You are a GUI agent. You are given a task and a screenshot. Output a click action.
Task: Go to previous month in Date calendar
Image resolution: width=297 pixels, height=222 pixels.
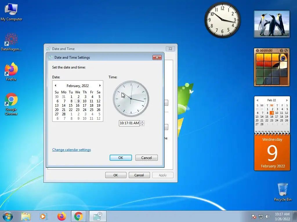click(55, 86)
